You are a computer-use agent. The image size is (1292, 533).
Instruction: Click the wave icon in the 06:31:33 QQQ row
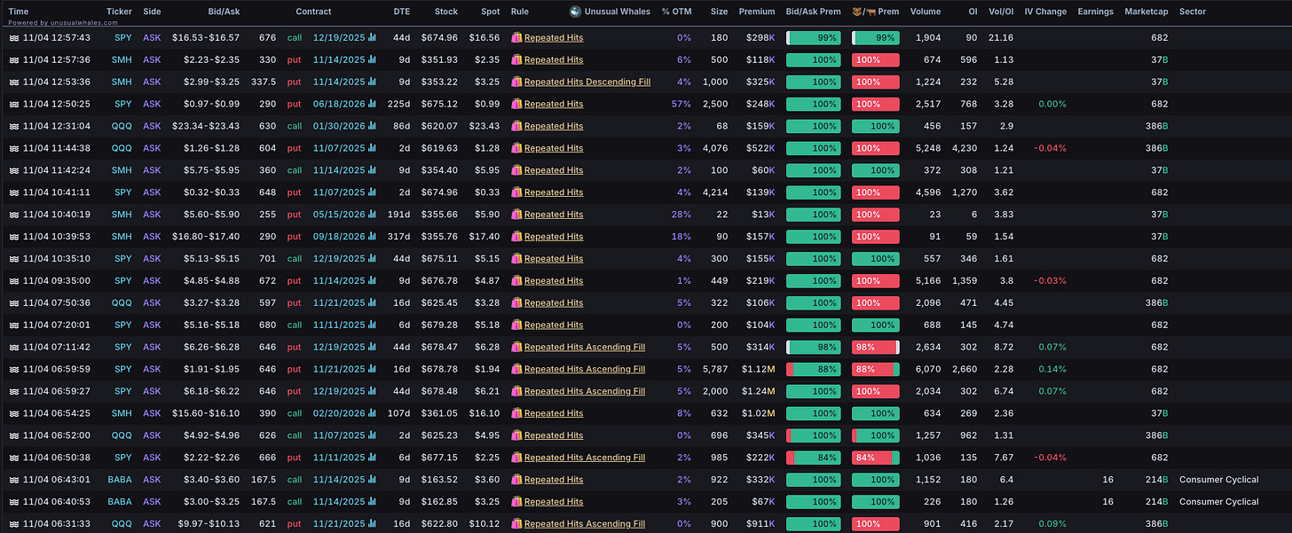pos(13,524)
